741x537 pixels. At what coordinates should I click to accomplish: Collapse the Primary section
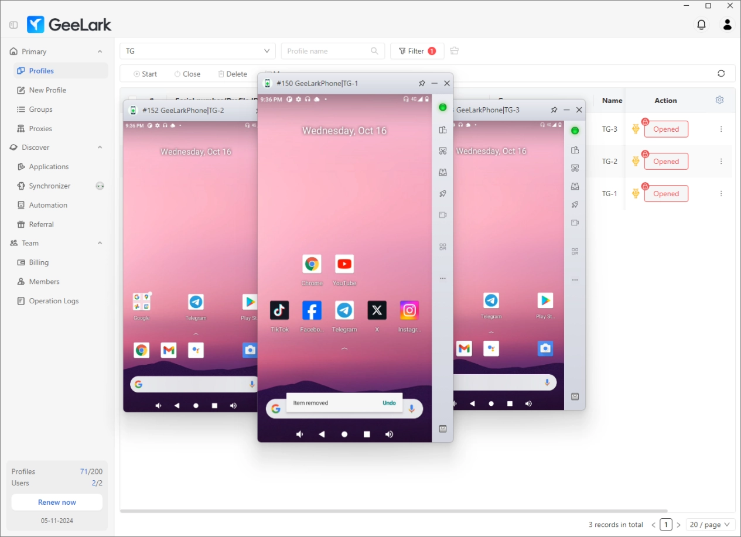pos(100,52)
